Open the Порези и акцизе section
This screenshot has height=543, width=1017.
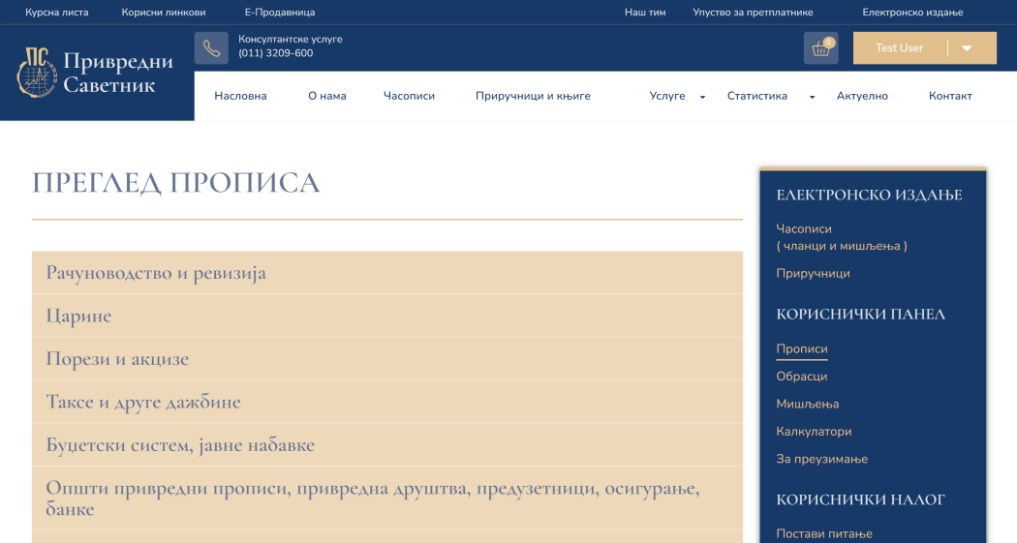coord(117,359)
